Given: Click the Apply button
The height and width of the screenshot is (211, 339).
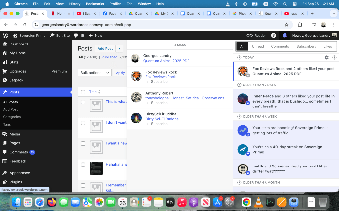Looking at the screenshot, I should coord(120,73).
